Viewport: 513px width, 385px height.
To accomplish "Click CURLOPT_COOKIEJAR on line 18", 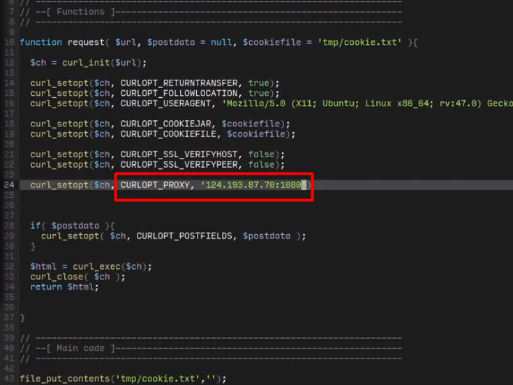I will (165, 124).
